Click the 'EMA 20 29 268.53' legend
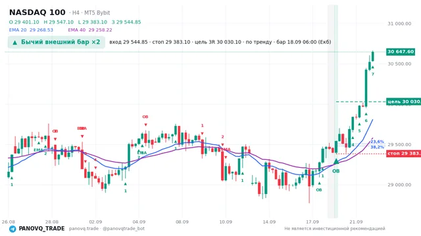Viewport: 421px width, 236px height. click(x=31, y=30)
